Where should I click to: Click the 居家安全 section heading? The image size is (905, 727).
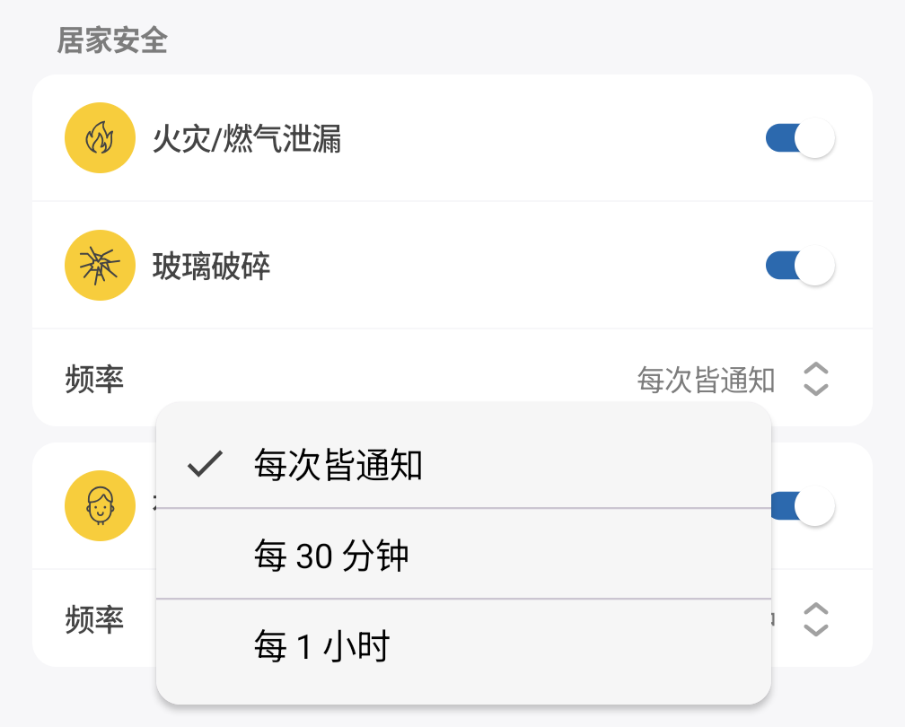click(x=112, y=40)
